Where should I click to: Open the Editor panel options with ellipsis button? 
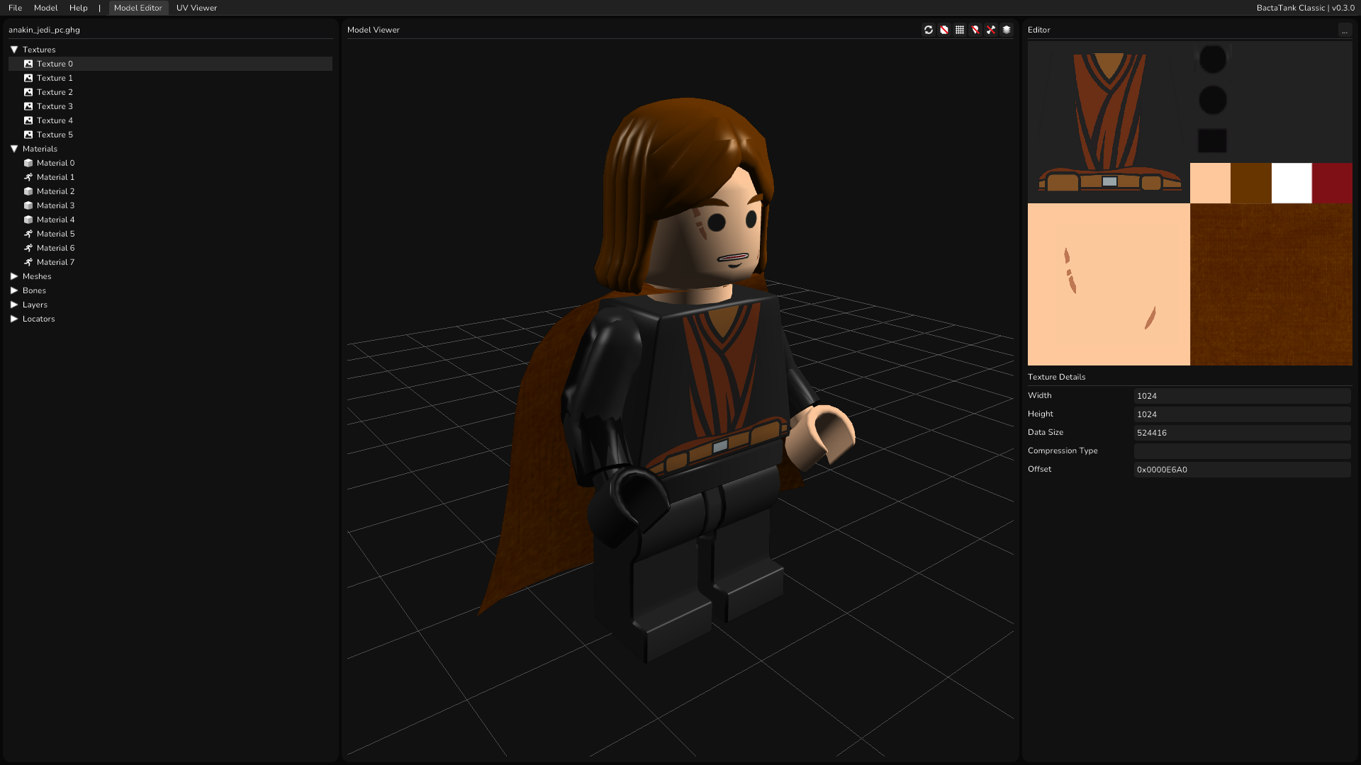click(x=1345, y=30)
